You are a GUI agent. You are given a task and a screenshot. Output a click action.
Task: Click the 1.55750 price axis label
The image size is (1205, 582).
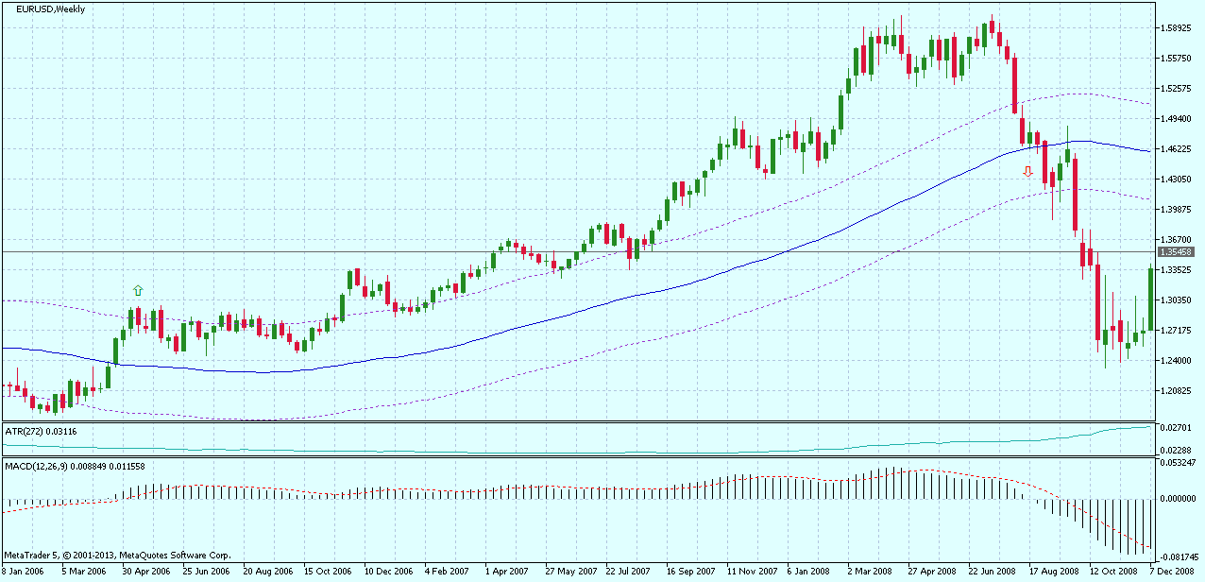tap(1177, 59)
